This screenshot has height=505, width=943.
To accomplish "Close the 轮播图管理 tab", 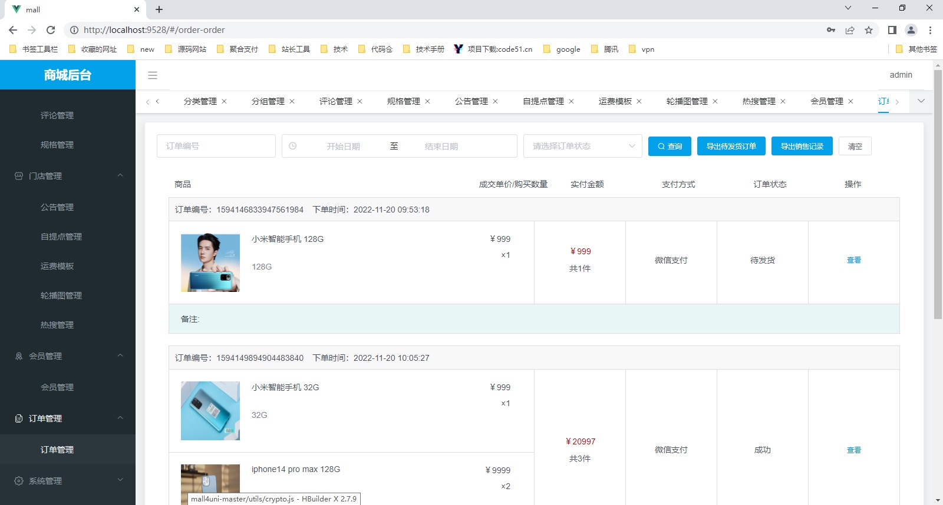I will tap(715, 101).
